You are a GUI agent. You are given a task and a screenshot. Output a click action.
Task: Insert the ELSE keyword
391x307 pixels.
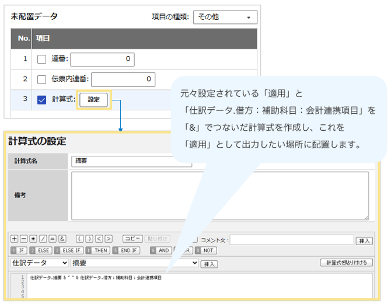[x=41, y=250]
